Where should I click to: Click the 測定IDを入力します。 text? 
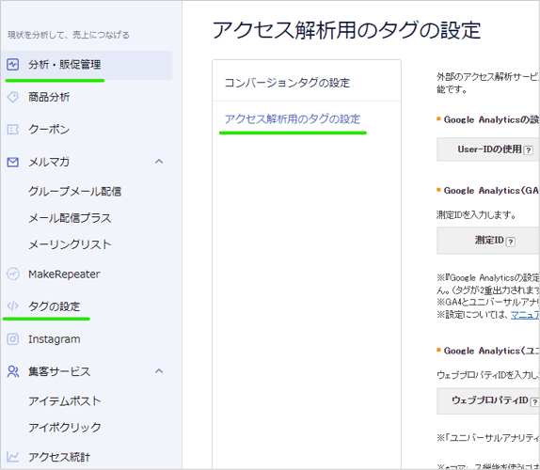coord(476,215)
